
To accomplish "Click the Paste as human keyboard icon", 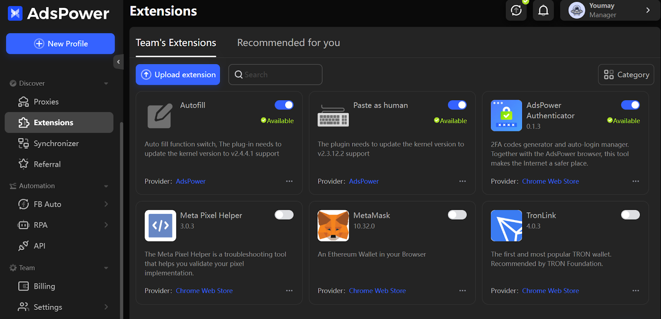I will pyautogui.click(x=333, y=117).
